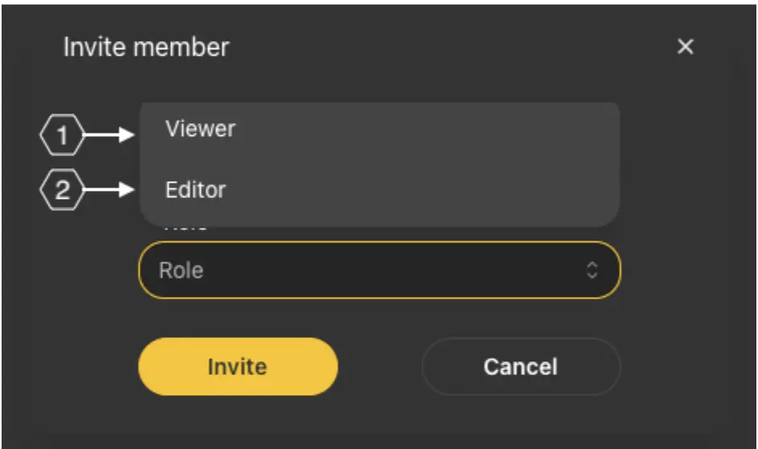Screen dimensions: 758x449
Task: Open the Role dropdown field
Action: (x=379, y=270)
